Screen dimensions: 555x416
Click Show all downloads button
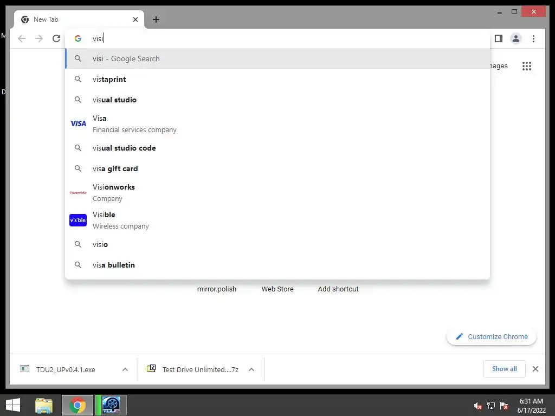click(505, 369)
